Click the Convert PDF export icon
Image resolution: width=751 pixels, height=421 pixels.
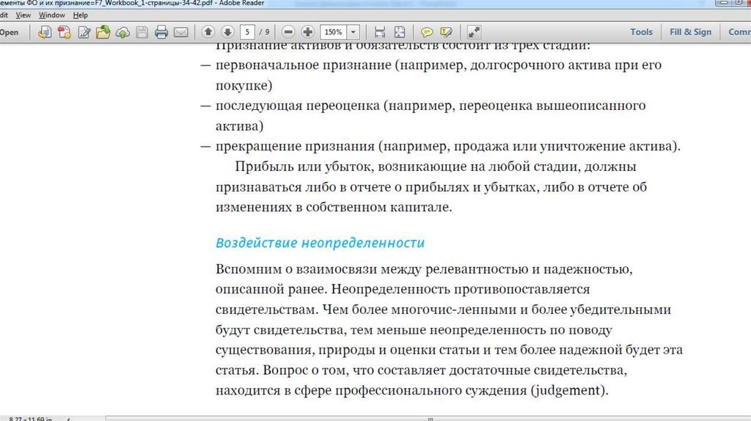(65, 32)
